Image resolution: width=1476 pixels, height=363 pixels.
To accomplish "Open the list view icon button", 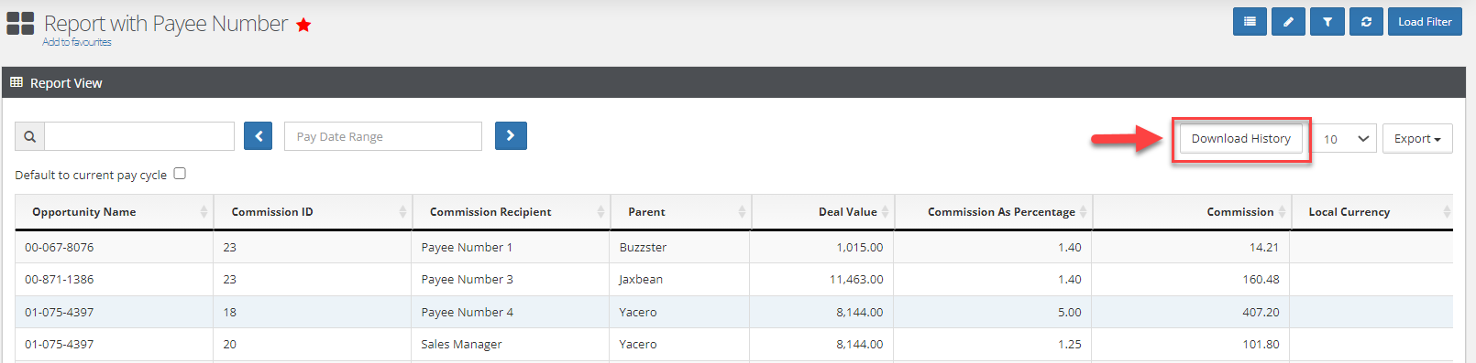I will tap(1250, 21).
